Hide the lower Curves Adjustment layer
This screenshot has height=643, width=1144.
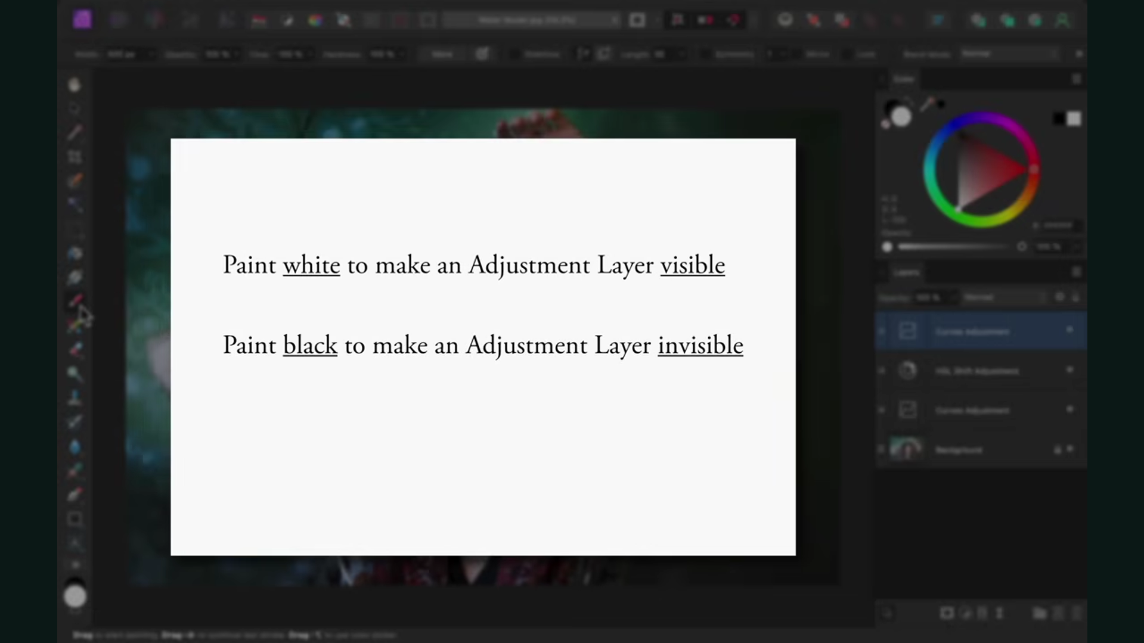[x=1069, y=409]
